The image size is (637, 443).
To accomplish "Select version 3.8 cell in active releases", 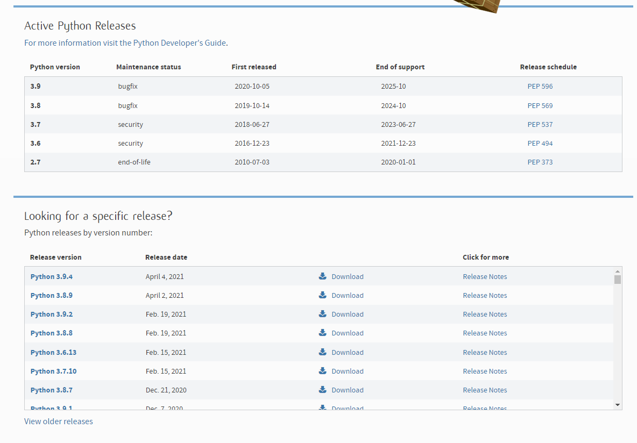I will click(36, 105).
